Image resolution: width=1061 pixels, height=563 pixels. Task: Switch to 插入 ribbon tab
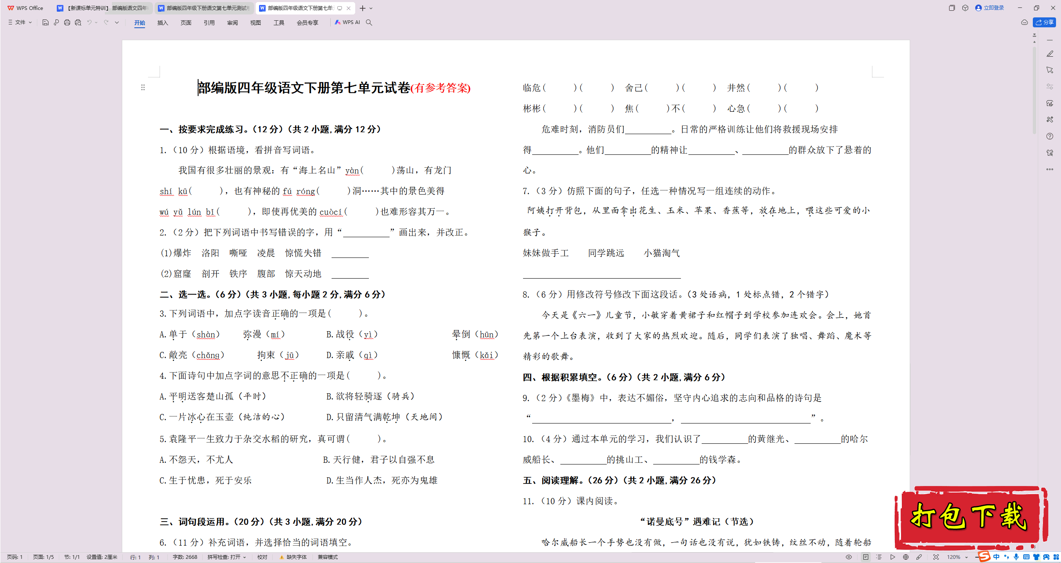point(163,23)
